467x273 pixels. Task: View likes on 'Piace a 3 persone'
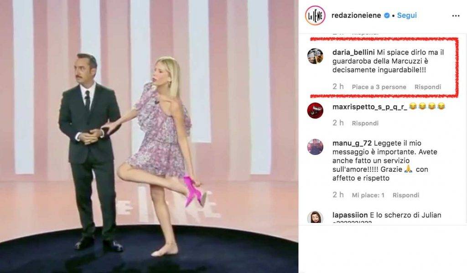click(379, 87)
